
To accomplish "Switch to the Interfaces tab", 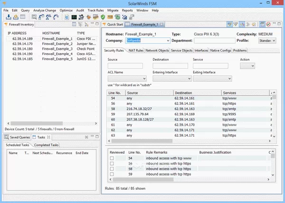I will pos(201,50).
